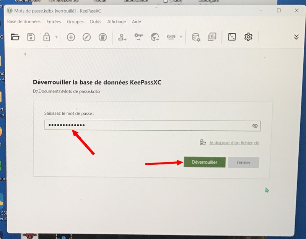
Task: Click the save database icon
Action: tap(31, 37)
